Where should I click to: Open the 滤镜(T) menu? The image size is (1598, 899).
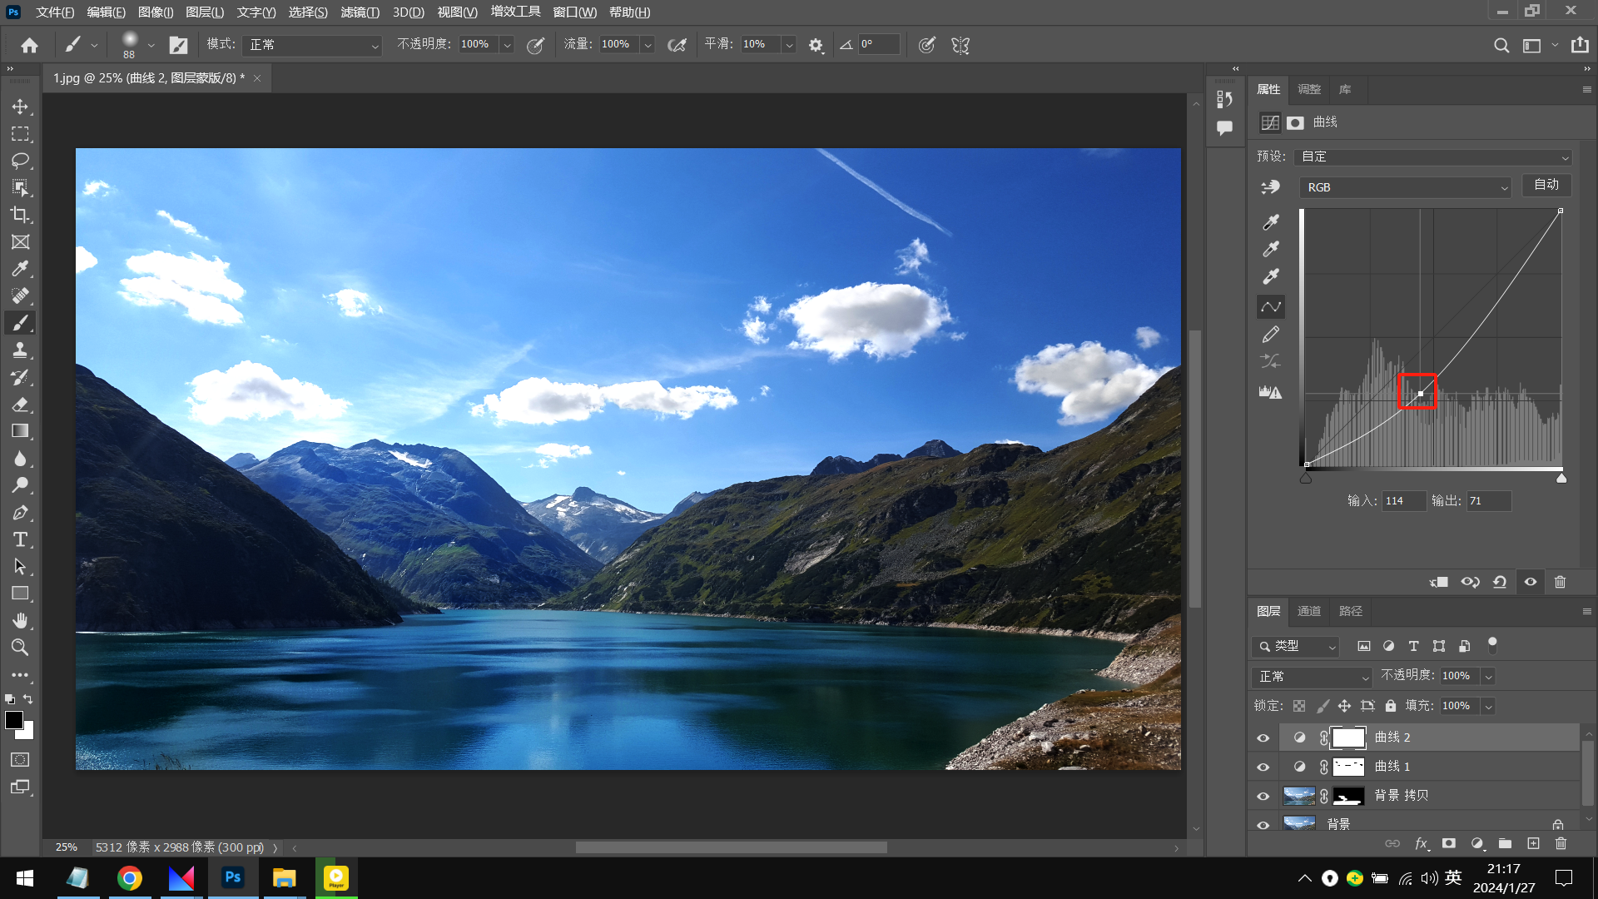tap(360, 12)
